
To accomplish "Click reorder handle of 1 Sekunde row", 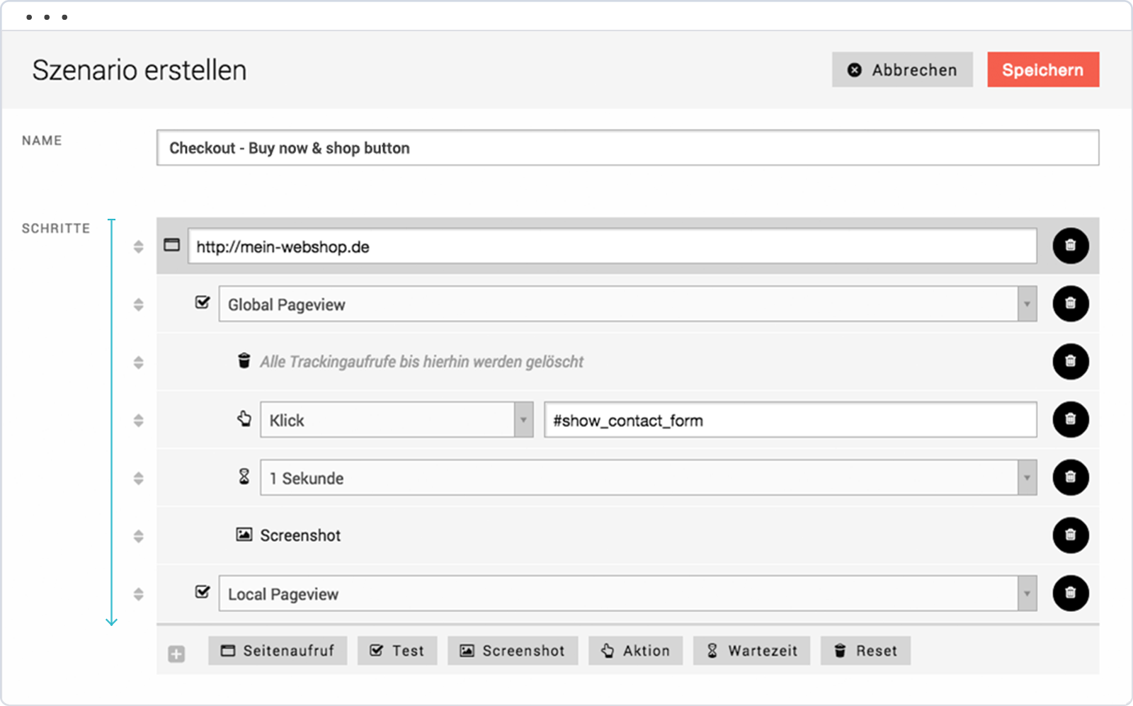I will pyautogui.click(x=139, y=479).
